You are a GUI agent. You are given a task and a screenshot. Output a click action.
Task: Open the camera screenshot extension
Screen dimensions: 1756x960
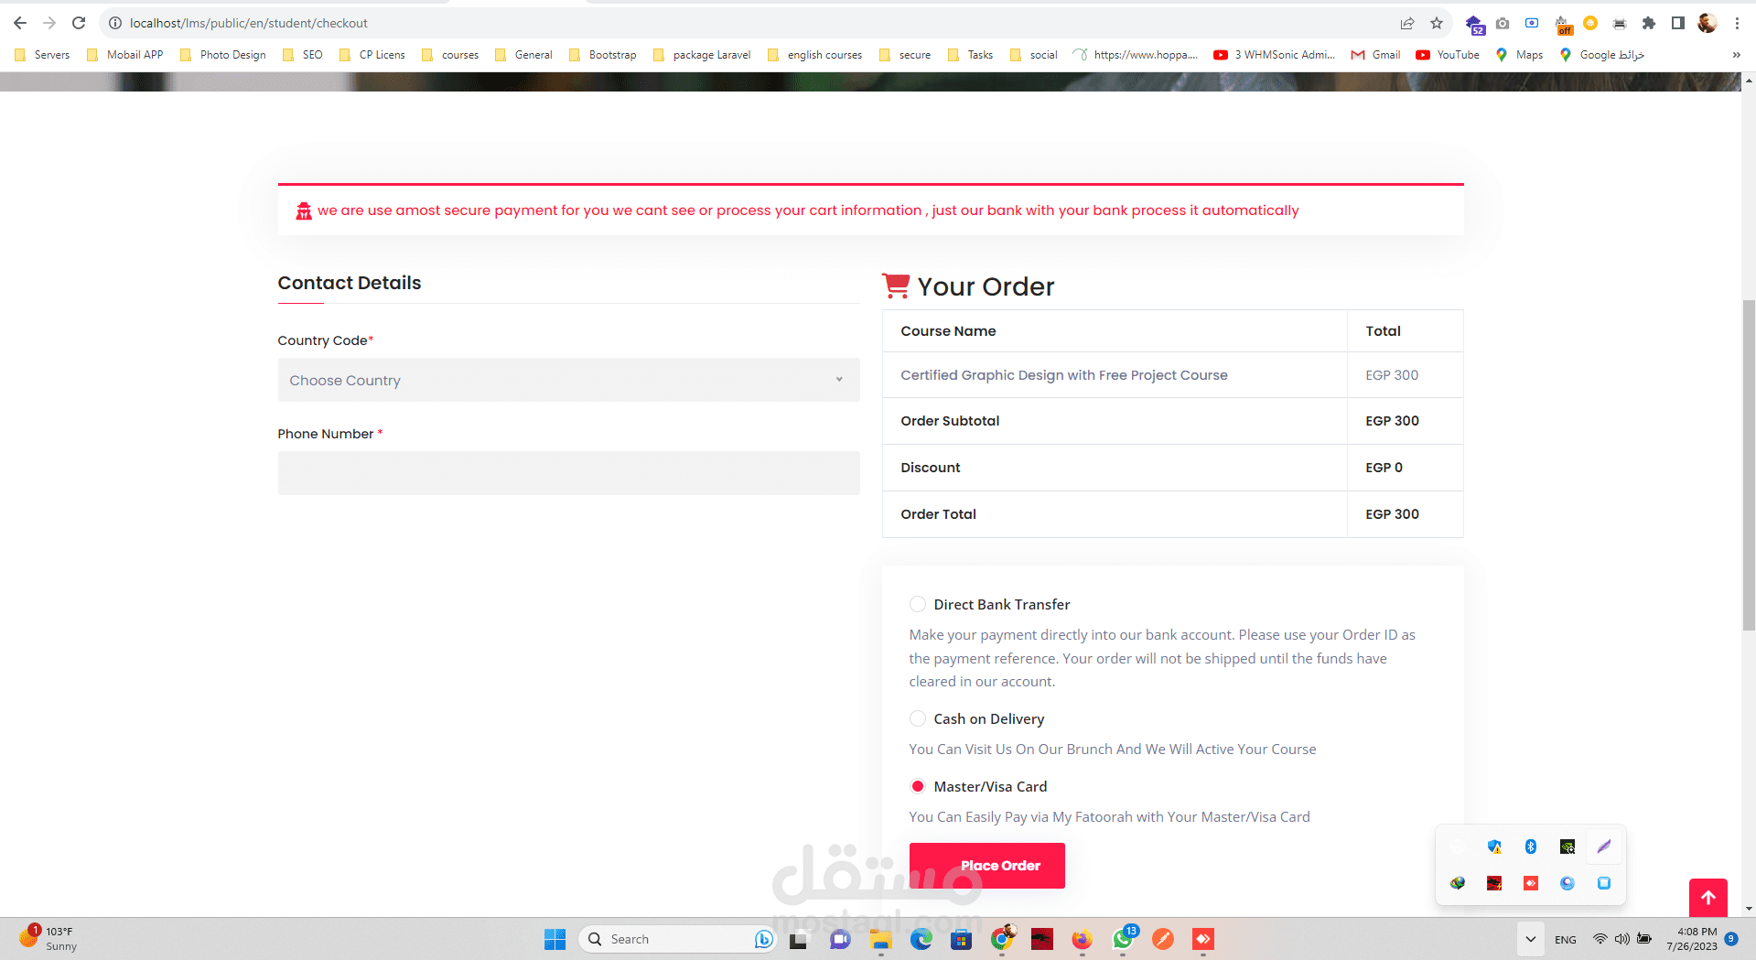[1503, 23]
